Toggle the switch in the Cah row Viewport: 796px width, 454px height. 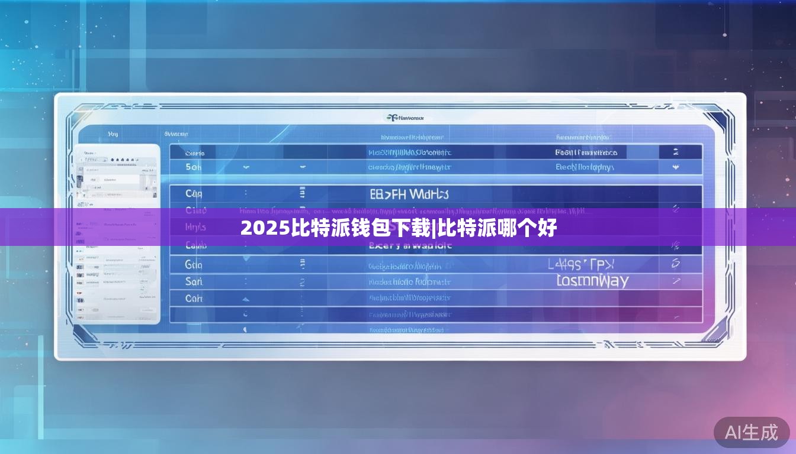[245, 299]
